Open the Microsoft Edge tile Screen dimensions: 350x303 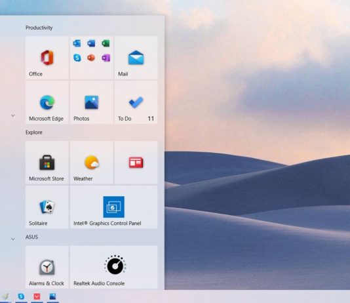tap(47, 102)
